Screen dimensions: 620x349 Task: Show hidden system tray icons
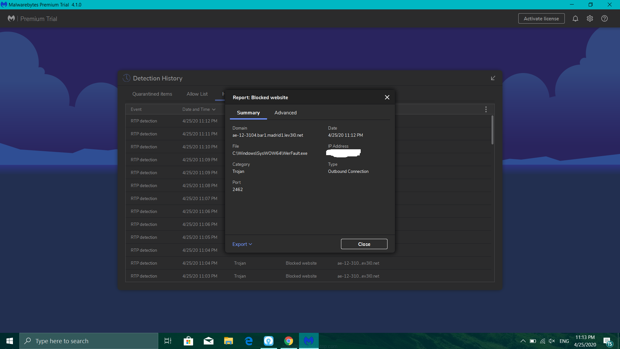point(523,341)
